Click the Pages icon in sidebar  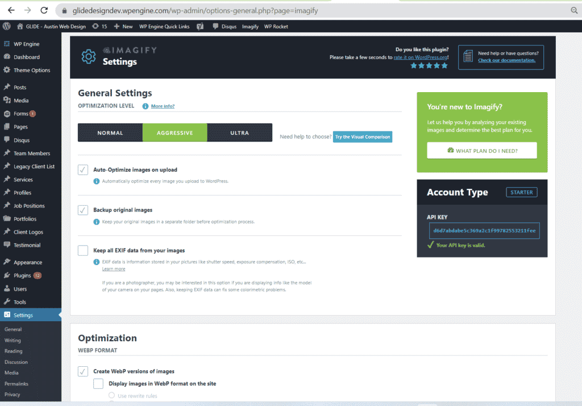7,127
